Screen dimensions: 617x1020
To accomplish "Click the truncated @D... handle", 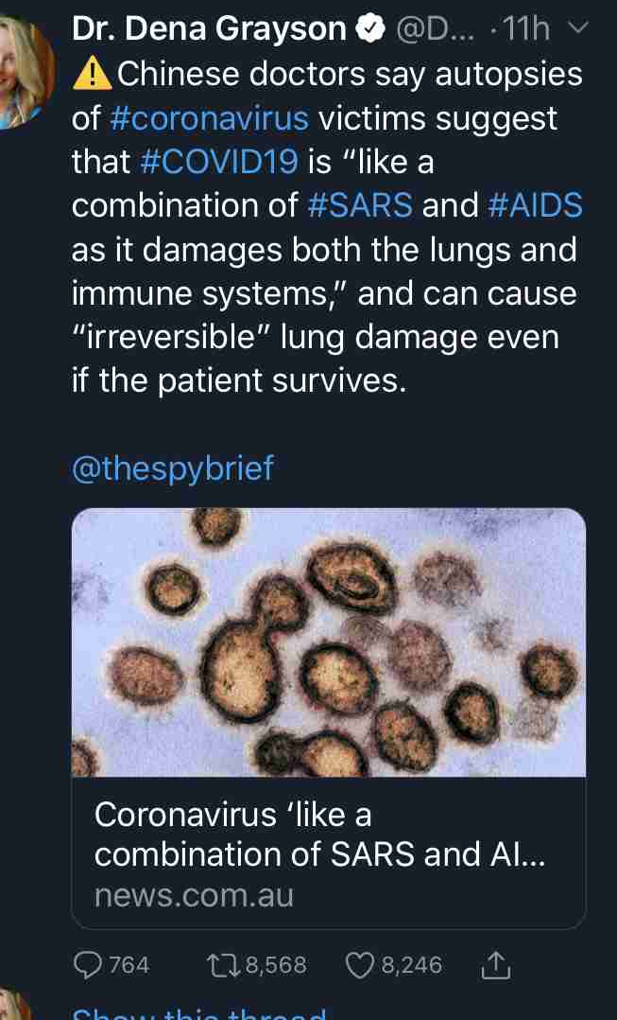I will point(436,29).
